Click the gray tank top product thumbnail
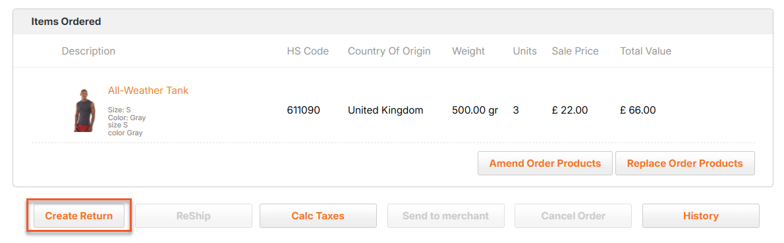784x243 pixels. pos(84,110)
